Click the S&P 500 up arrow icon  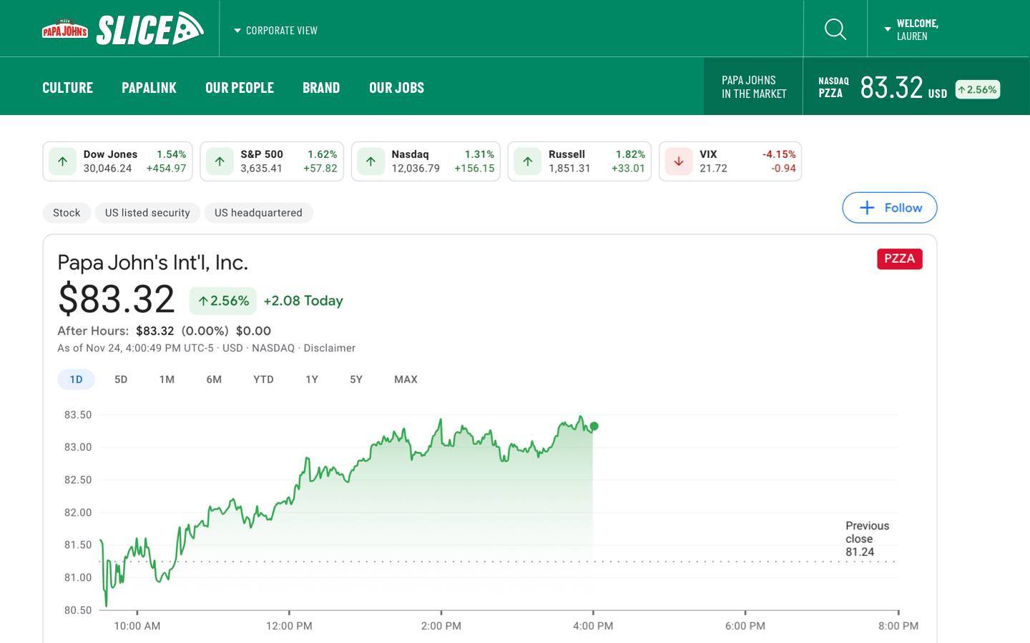coord(220,161)
